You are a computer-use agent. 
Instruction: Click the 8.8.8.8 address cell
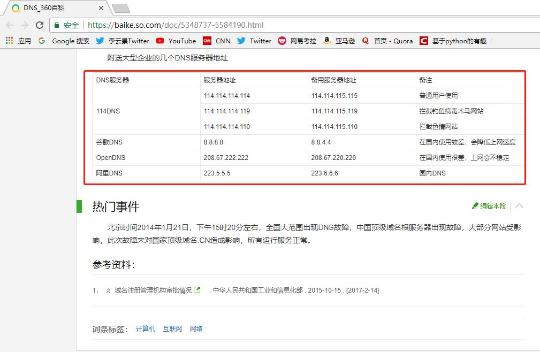(254, 142)
